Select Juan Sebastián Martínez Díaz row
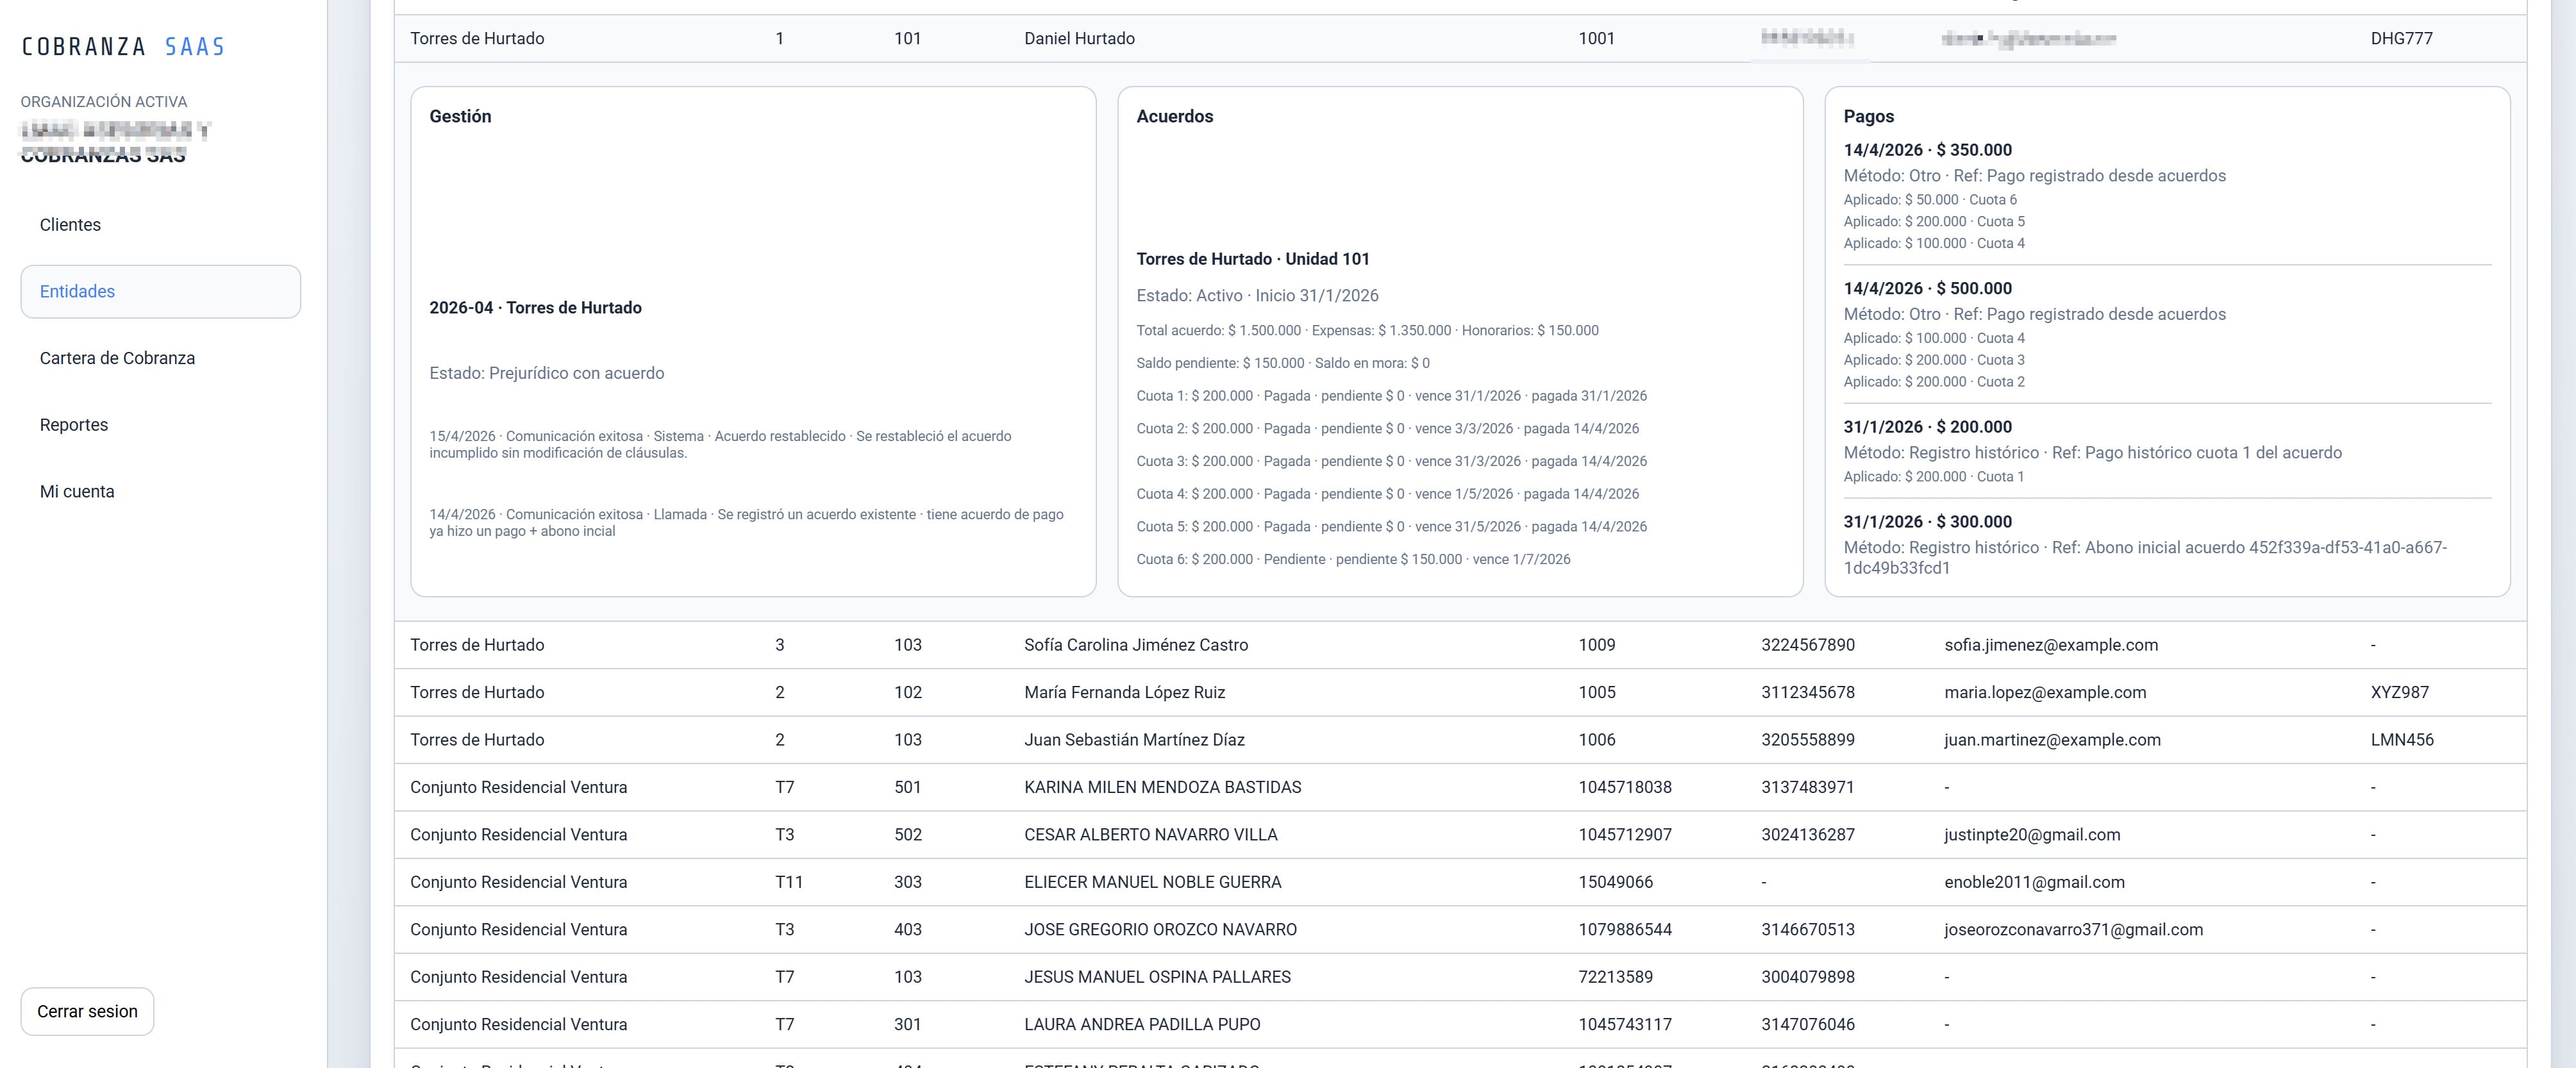 click(1460, 740)
